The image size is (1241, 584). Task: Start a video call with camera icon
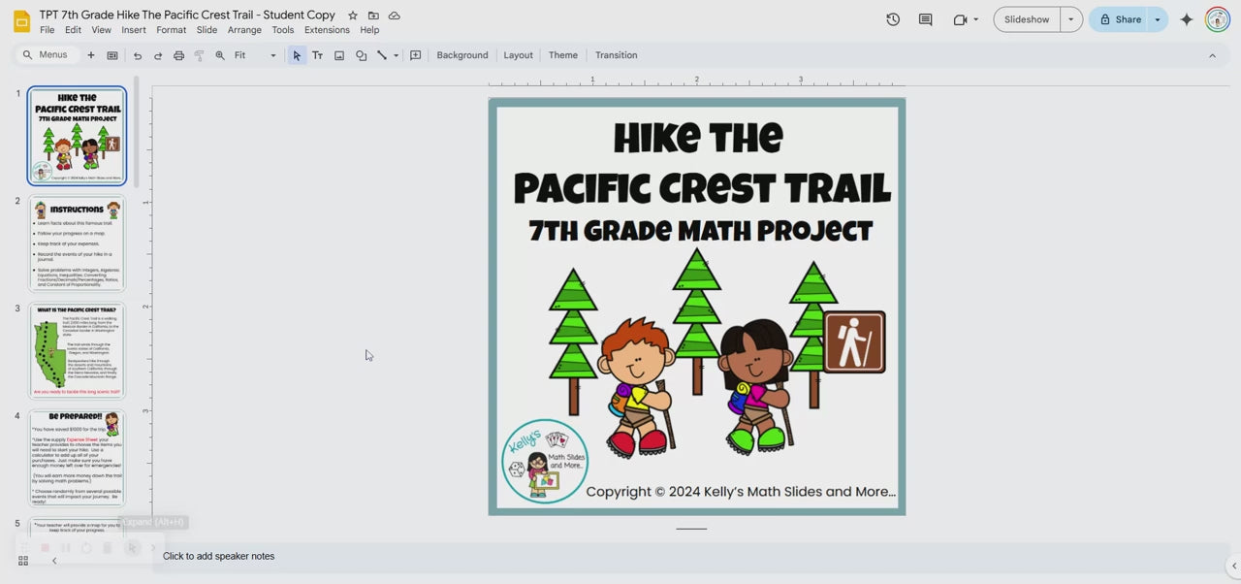960,19
